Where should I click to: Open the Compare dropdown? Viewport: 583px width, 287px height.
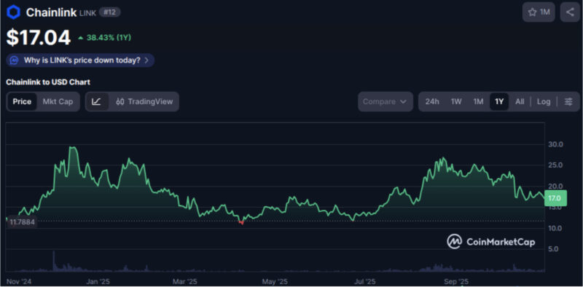click(386, 101)
